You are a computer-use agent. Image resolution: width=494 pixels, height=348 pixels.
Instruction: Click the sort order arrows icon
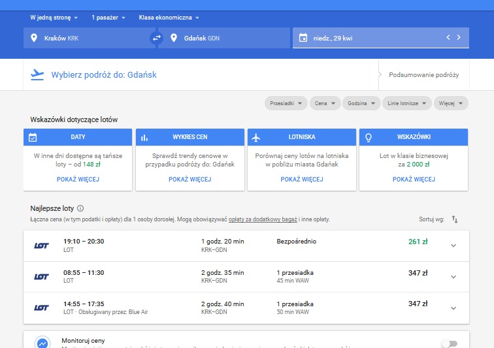click(x=455, y=219)
